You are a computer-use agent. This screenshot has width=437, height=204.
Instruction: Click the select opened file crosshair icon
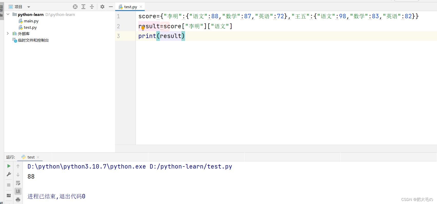(x=75, y=7)
